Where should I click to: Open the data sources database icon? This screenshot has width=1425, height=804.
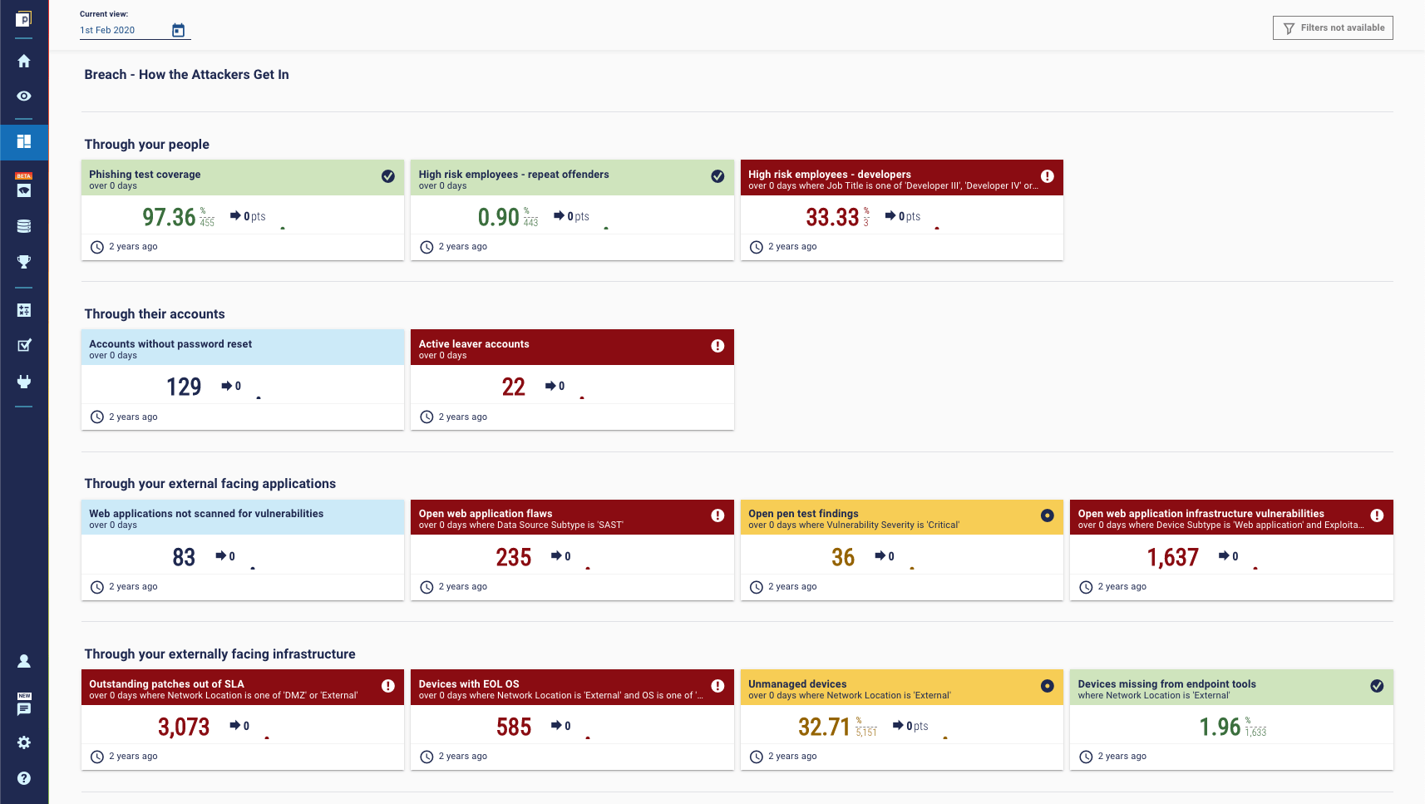pos(24,225)
